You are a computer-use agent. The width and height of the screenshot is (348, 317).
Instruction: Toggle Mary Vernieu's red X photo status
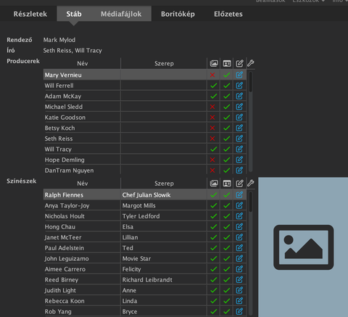tap(212, 75)
